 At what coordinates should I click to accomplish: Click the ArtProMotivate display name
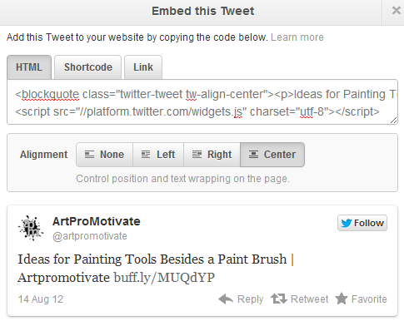point(97,221)
